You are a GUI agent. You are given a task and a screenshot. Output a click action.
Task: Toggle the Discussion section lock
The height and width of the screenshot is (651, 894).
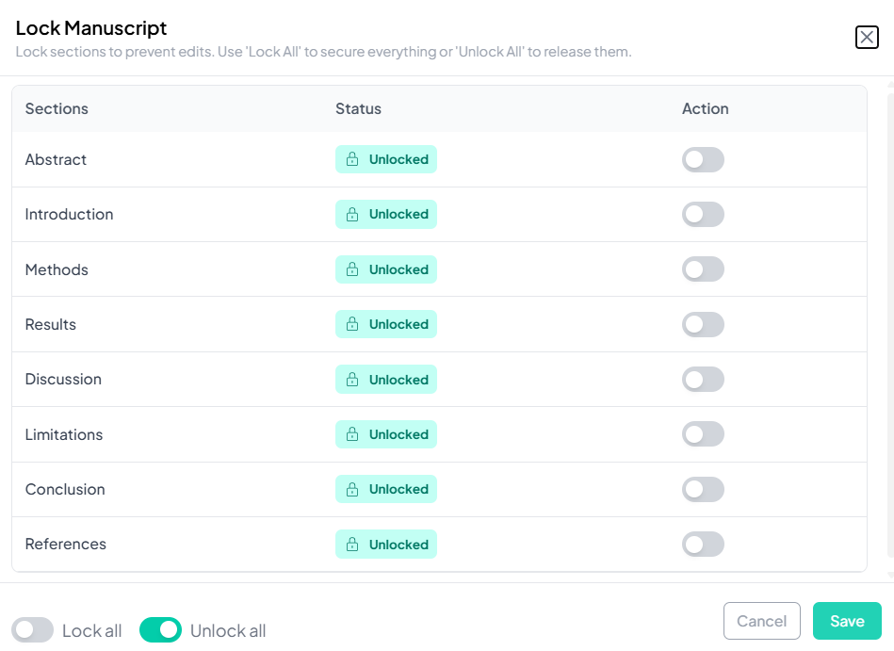703,380
